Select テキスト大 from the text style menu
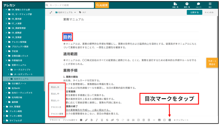 point(57,107)
